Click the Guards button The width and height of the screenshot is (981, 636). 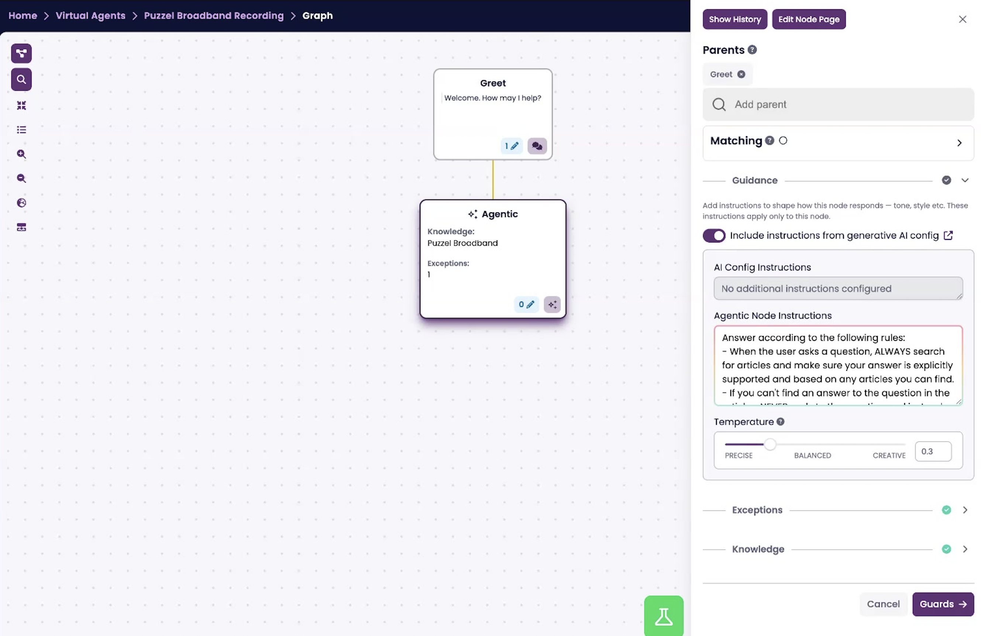pos(942,604)
